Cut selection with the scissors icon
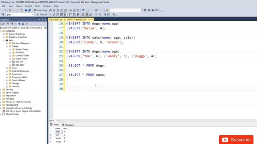 pyautogui.click(x=71, y=10)
